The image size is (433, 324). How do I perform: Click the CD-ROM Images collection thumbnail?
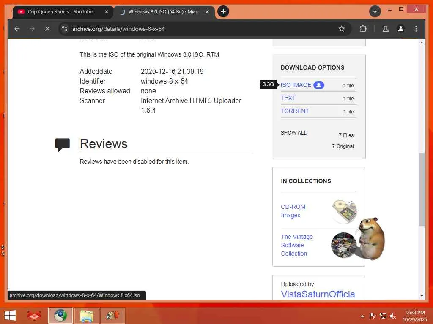[x=344, y=211]
